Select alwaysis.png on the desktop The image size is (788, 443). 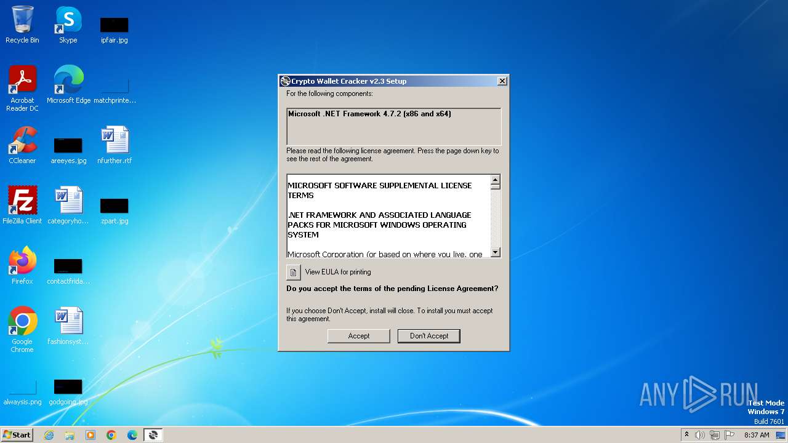22,392
